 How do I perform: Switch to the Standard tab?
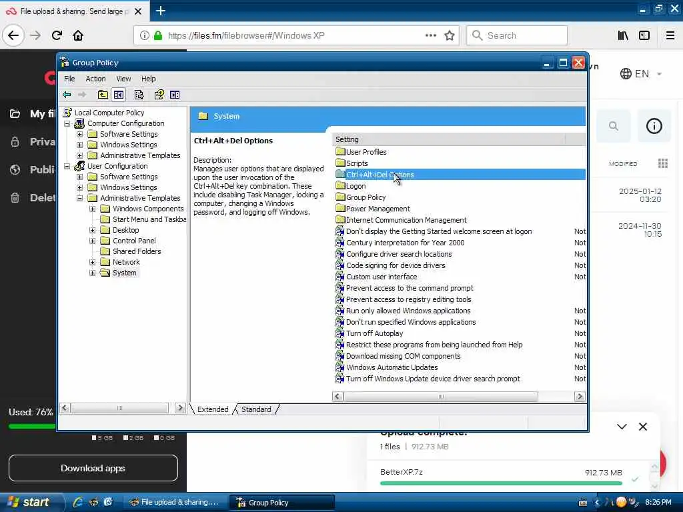click(256, 409)
